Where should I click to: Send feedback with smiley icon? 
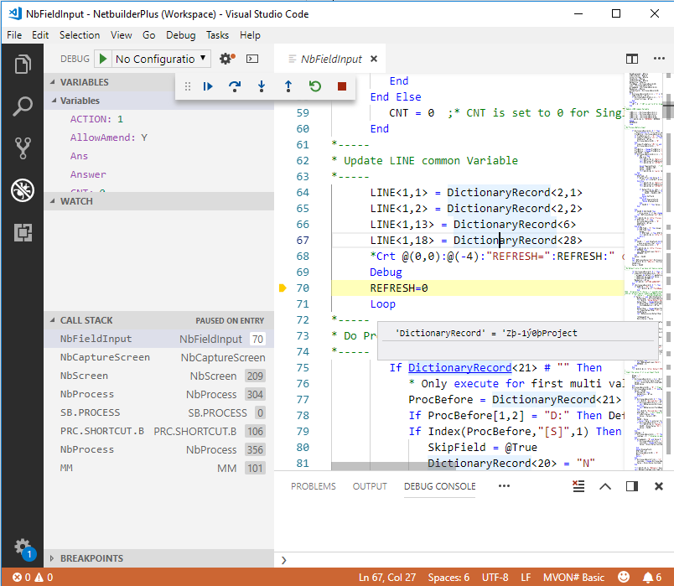623,577
